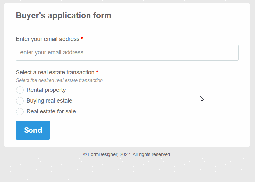Click the "Select a real estate transaction" label
This screenshot has width=255, height=182.
55,72
